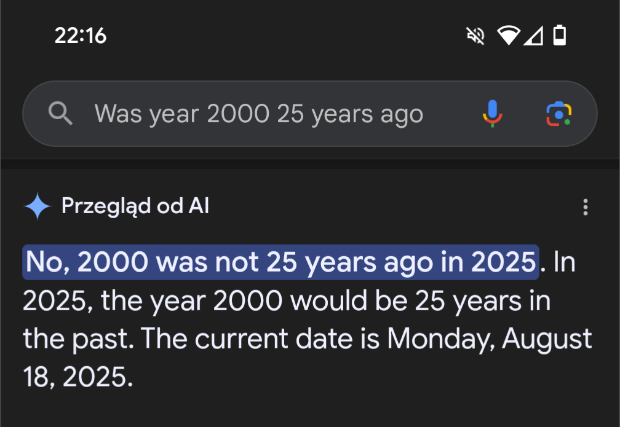Tap the cellular signal icon
Screen dimensions: 620x427
[533, 36]
